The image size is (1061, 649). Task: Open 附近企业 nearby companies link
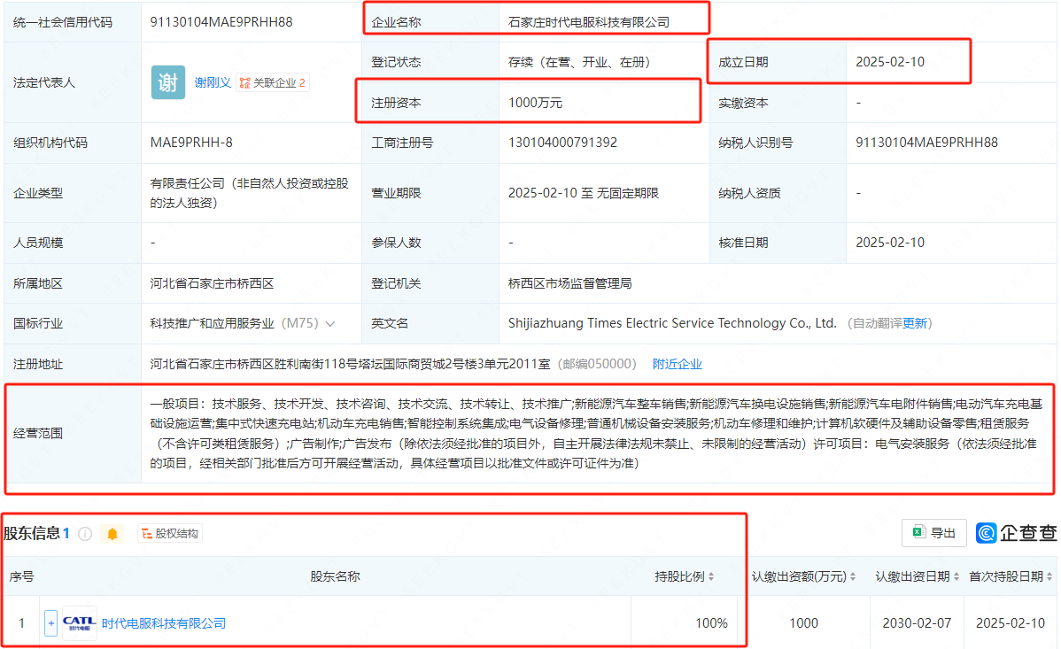[677, 364]
